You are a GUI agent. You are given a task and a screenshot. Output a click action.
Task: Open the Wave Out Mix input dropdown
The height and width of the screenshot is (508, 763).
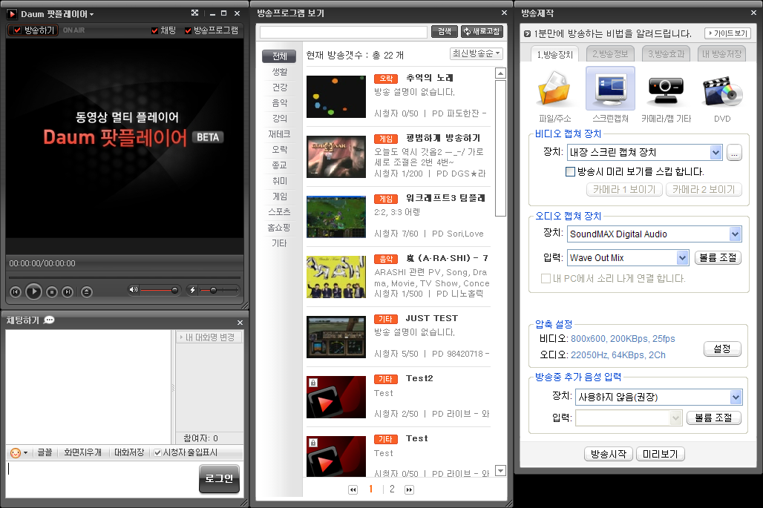coord(683,257)
